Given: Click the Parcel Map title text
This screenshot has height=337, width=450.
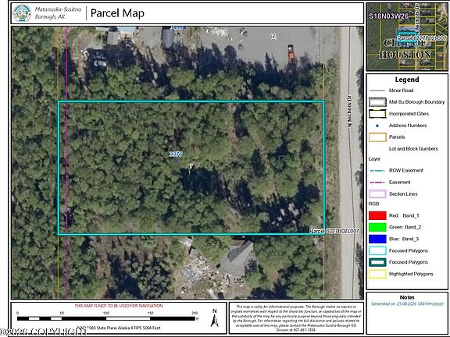Looking at the screenshot, I should click(x=117, y=13).
